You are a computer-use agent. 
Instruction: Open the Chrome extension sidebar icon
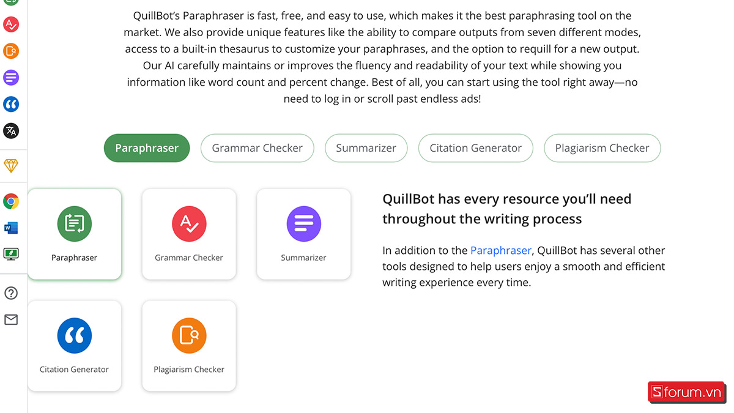pyautogui.click(x=11, y=201)
